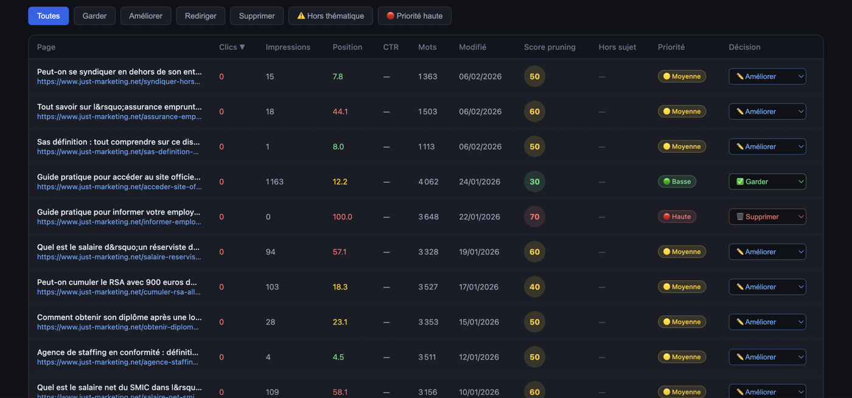The width and height of the screenshot is (852, 398).
Task: Sort by Score pruning column header
Action: click(550, 47)
